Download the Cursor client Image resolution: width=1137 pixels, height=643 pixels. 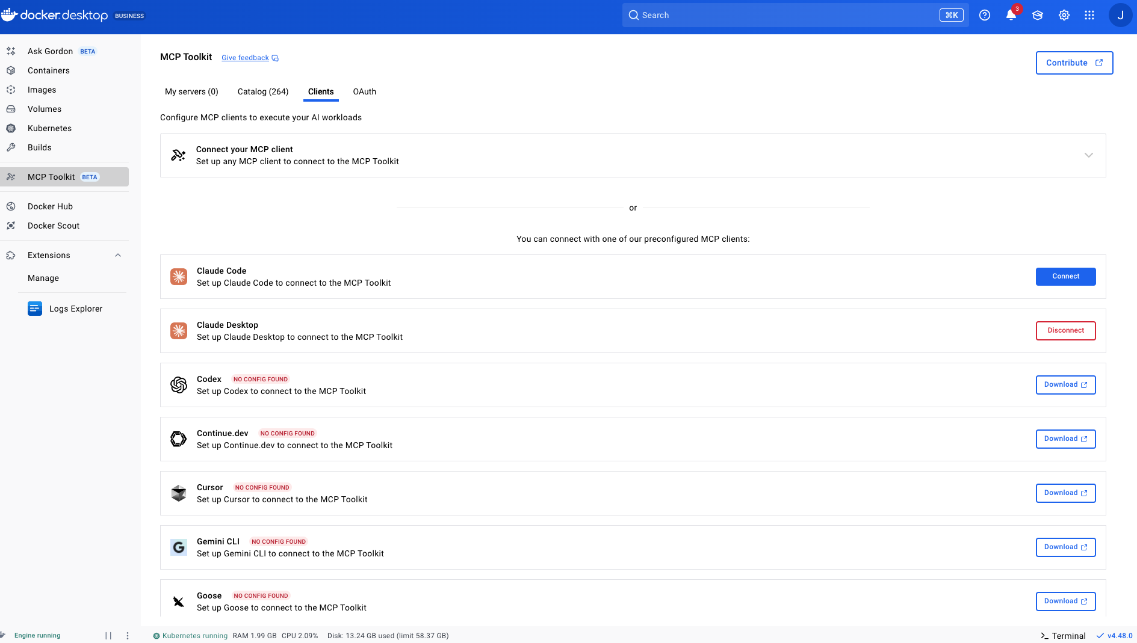(x=1065, y=493)
